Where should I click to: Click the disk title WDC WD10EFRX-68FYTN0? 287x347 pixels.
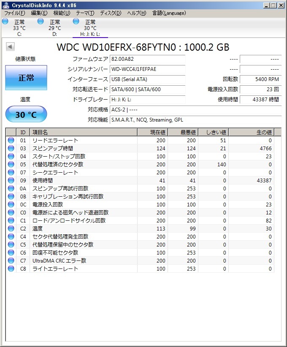[143, 47]
